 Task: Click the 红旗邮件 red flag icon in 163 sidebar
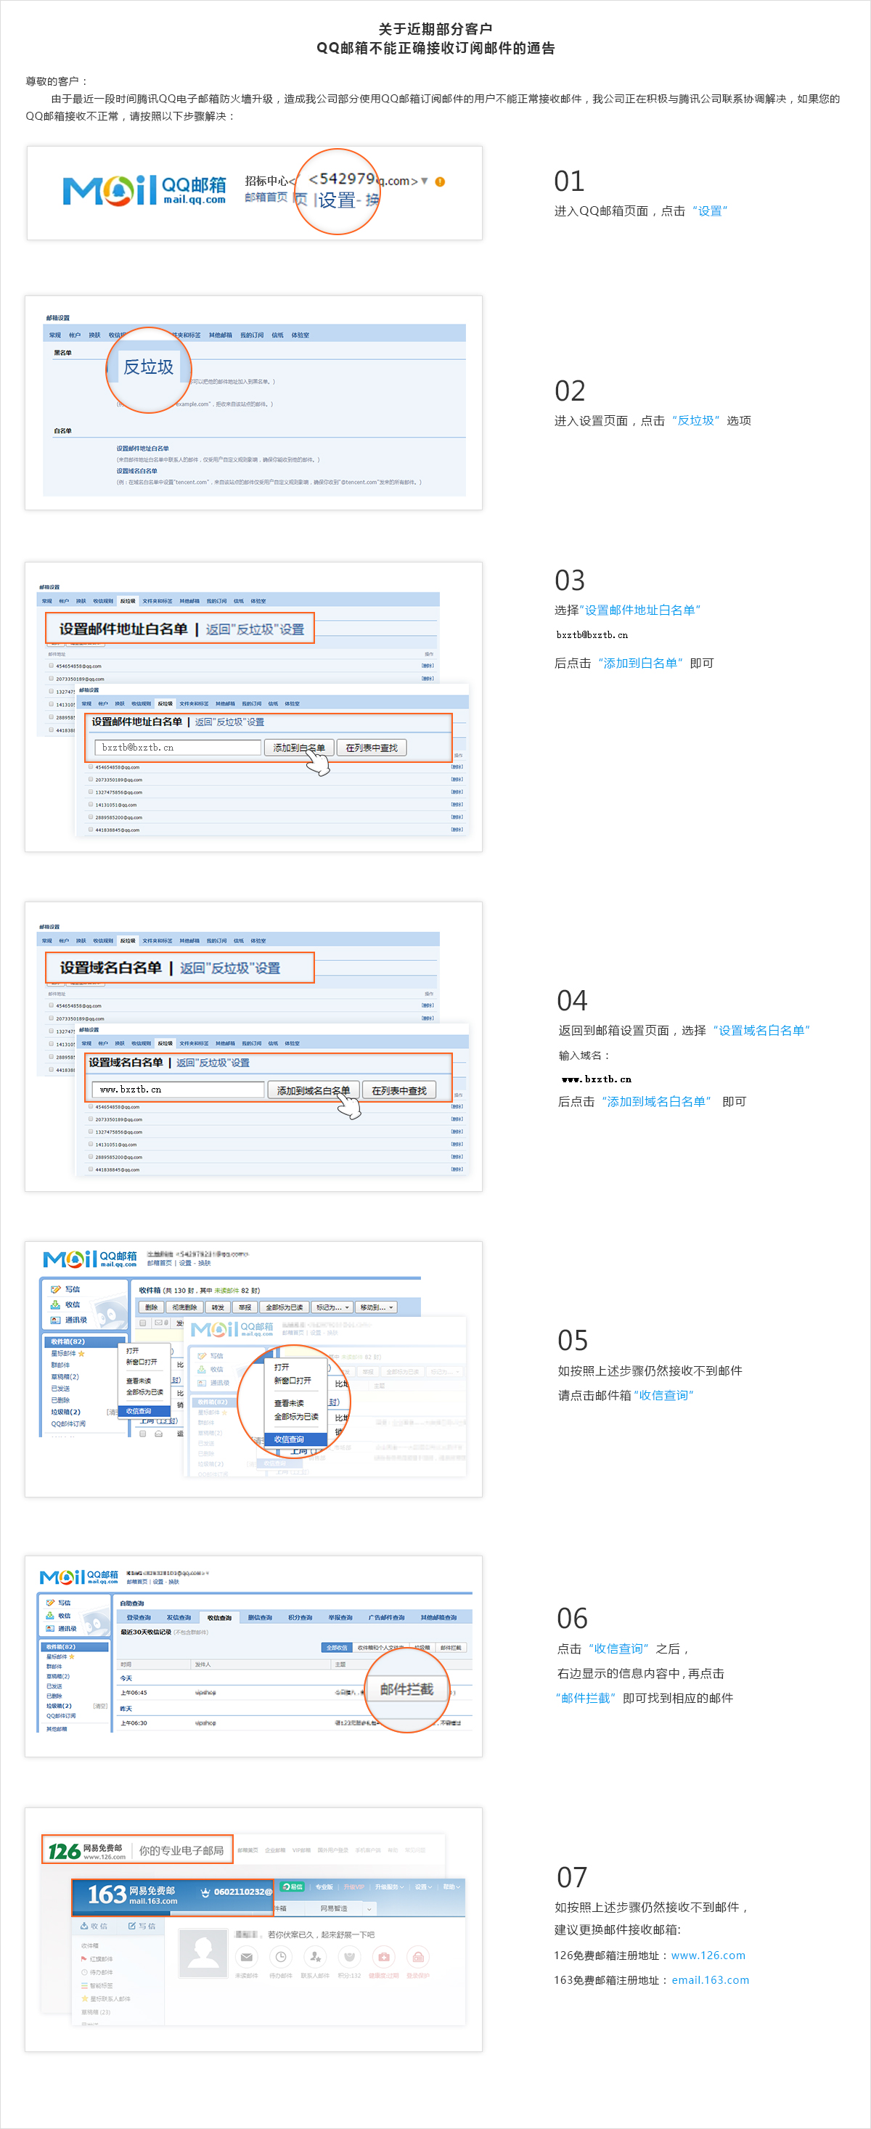coord(84,1958)
